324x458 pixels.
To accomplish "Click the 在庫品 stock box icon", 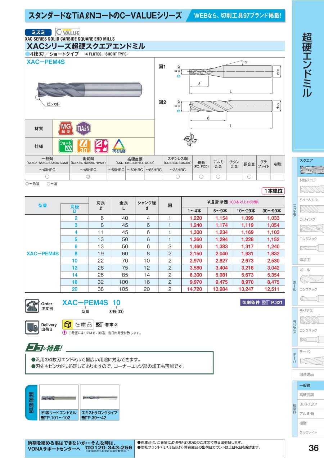I will tap(68, 324).
